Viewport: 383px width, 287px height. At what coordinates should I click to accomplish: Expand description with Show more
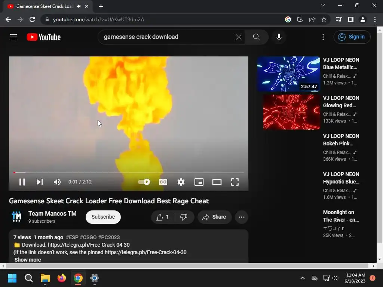pos(28,260)
